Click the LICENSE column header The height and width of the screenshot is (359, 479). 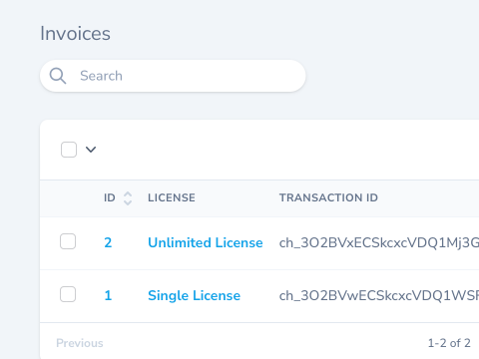[172, 197]
